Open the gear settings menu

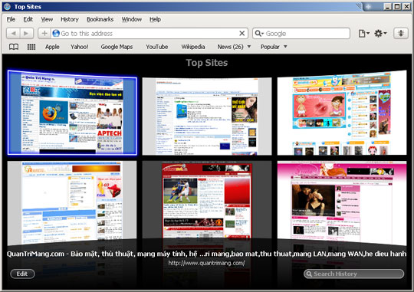point(380,34)
